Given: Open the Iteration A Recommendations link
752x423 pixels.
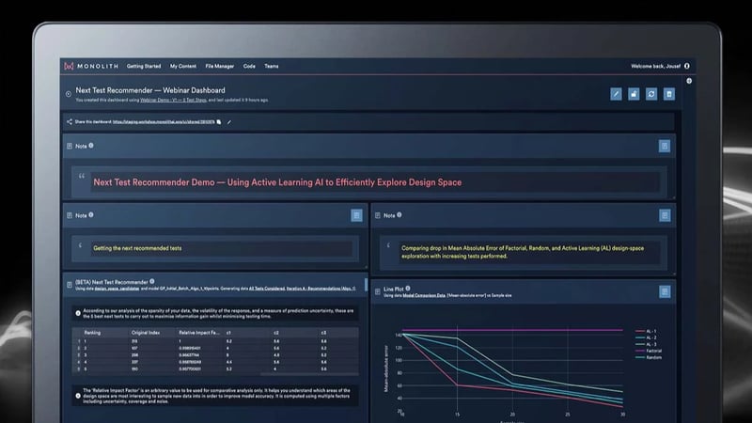Looking at the screenshot, I should pyautogui.click(x=321, y=289).
